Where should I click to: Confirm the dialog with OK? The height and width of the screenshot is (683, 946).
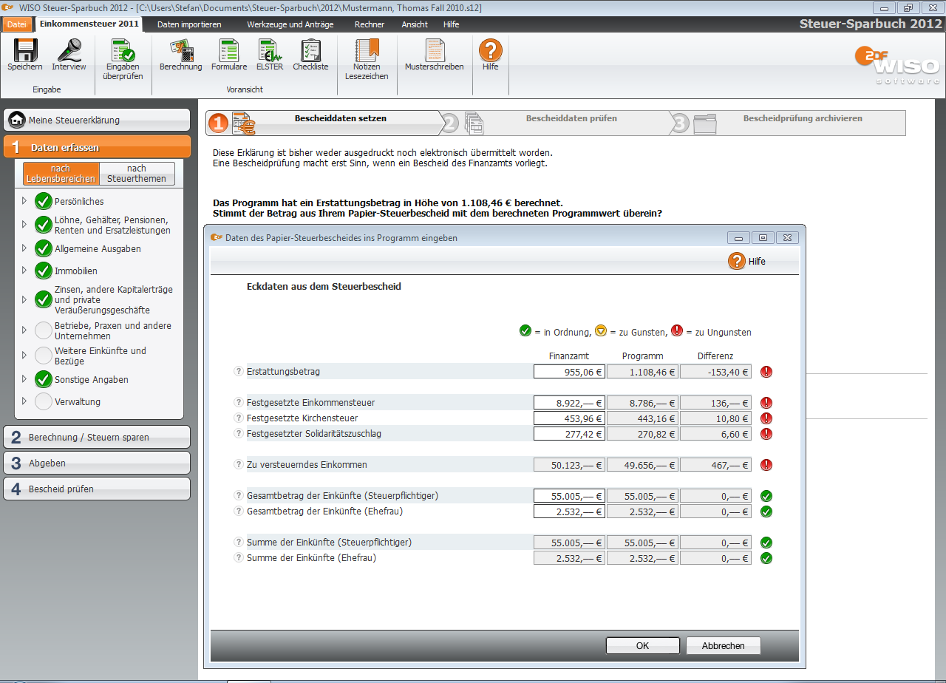(x=642, y=645)
